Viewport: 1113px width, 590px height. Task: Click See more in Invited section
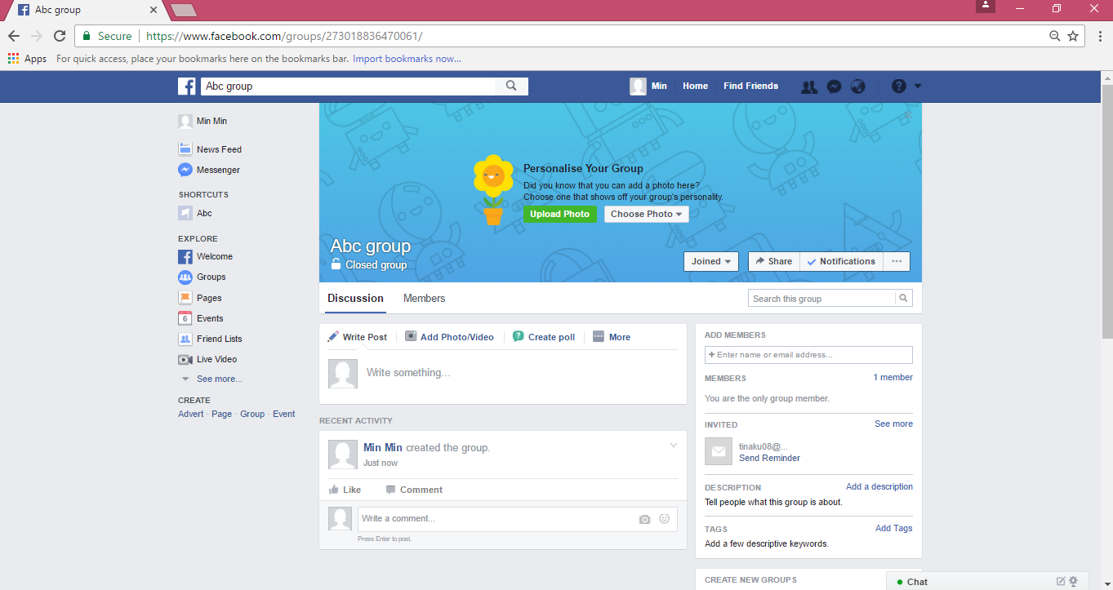[x=894, y=424]
